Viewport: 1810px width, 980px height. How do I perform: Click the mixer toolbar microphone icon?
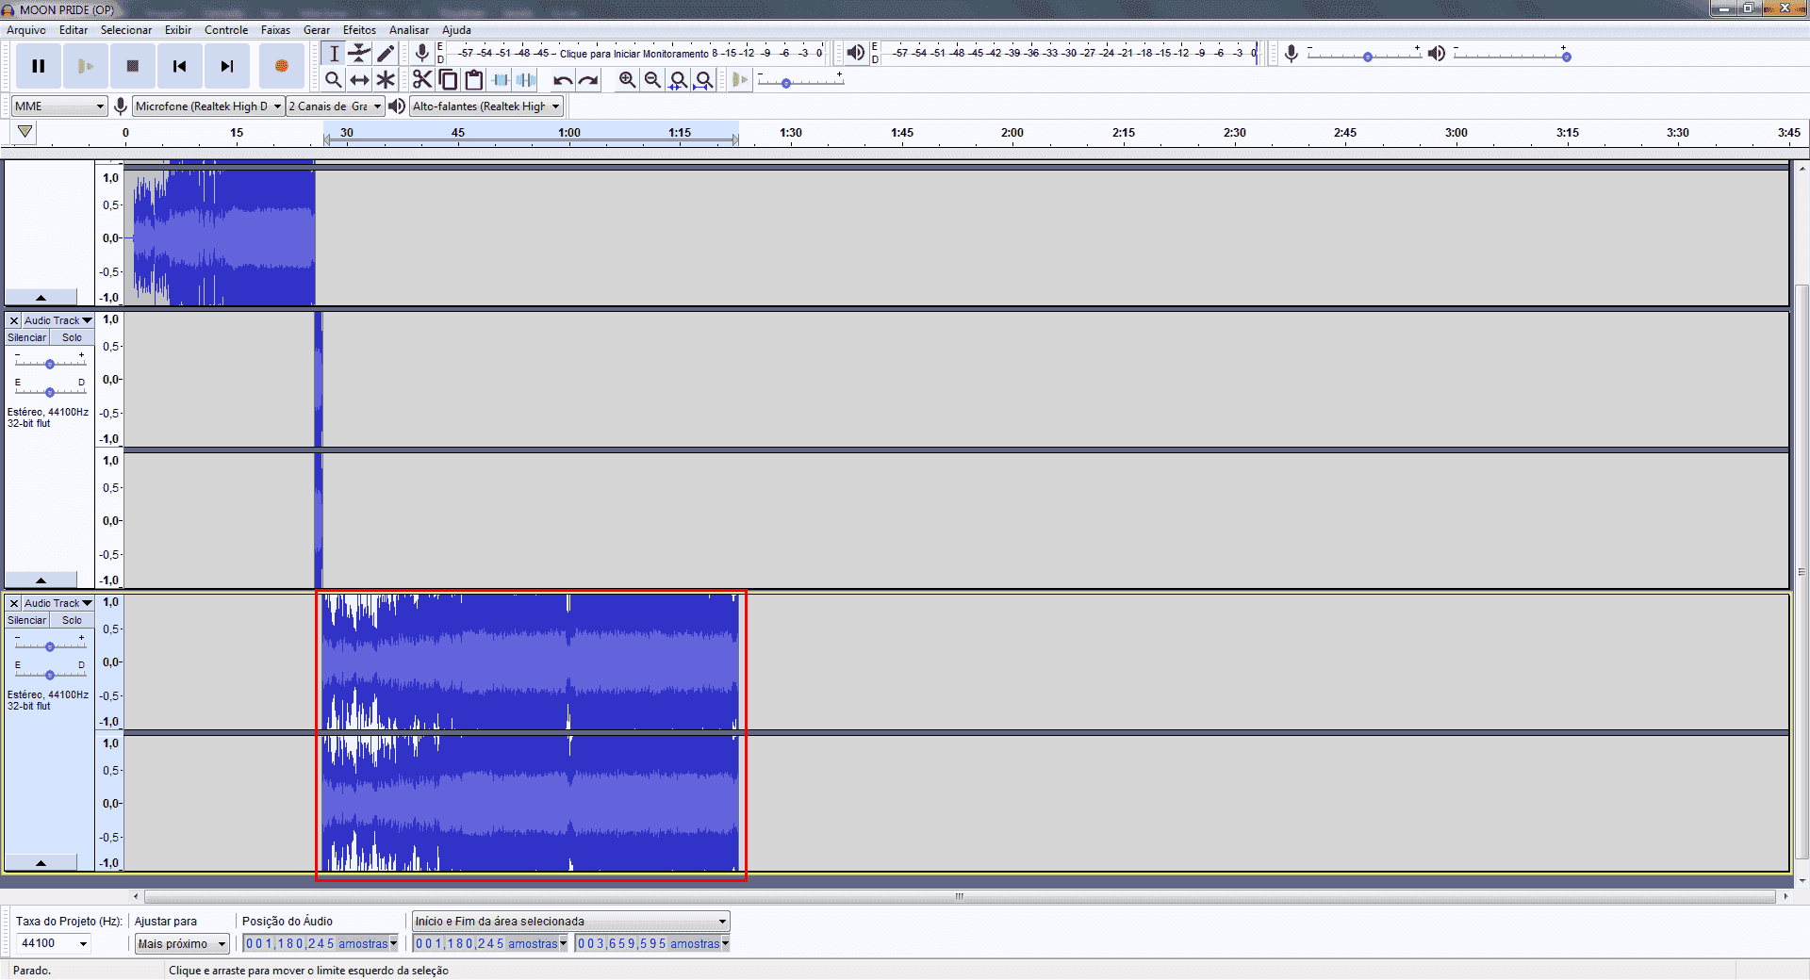tap(1292, 54)
